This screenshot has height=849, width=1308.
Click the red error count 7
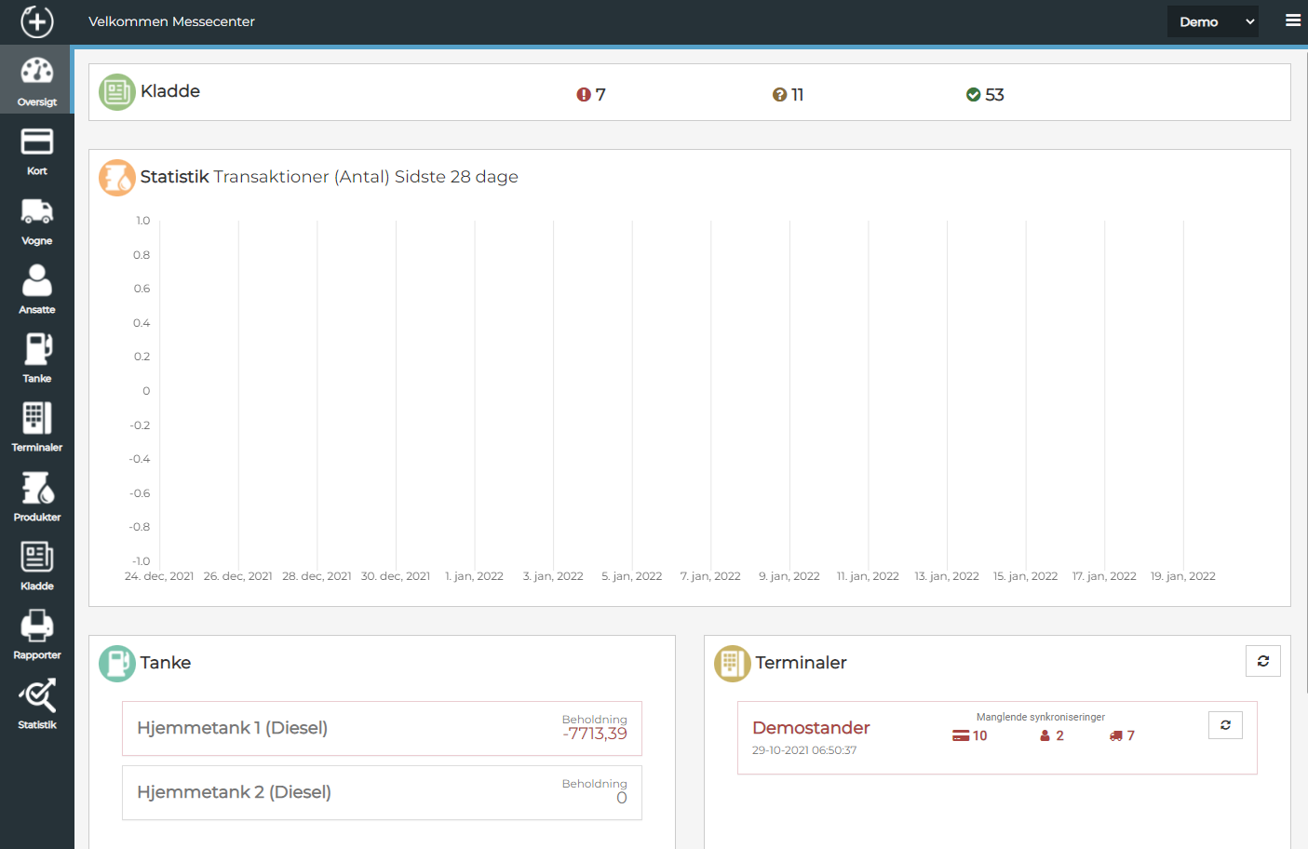[591, 95]
